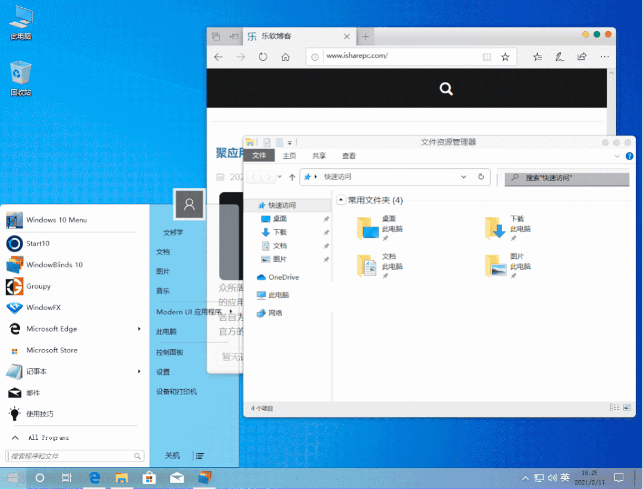Click the 关机 shutdown button
Viewport: 643px width, 489px height.
[172, 455]
